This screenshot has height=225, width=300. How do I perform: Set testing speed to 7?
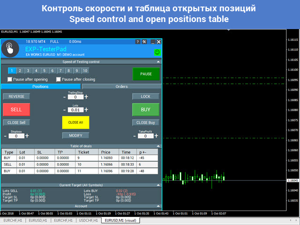coord(60,71)
